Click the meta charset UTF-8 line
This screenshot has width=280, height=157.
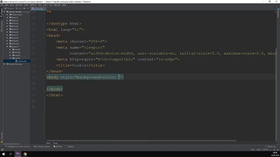click(81, 41)
